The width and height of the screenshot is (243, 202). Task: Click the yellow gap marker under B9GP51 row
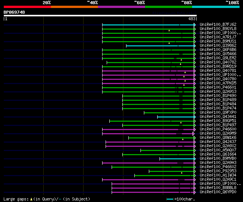click(181, 122)
